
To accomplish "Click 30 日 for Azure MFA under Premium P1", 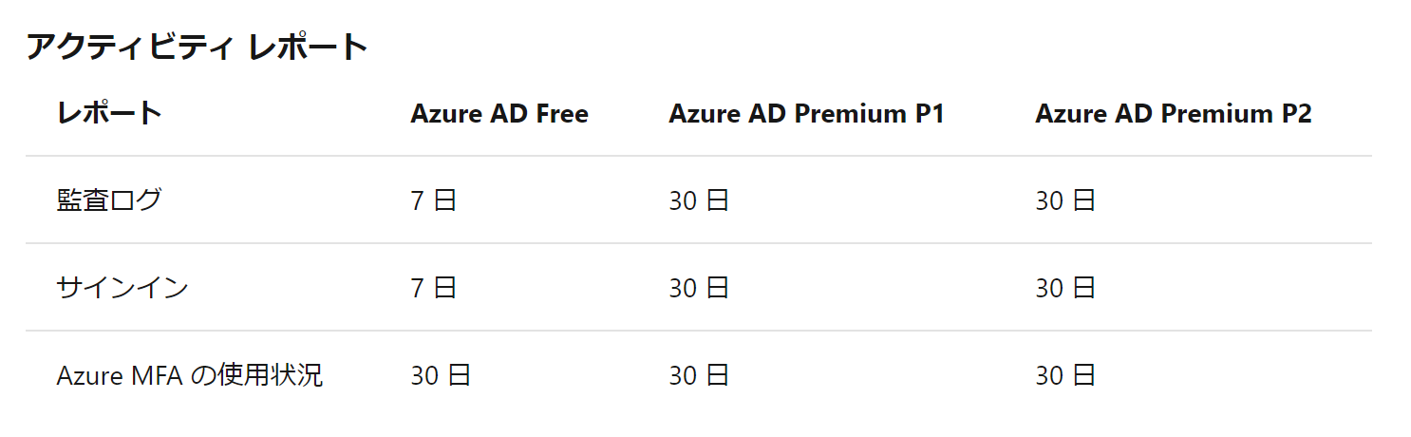I will pyautogui.click(x=699, y=375).
